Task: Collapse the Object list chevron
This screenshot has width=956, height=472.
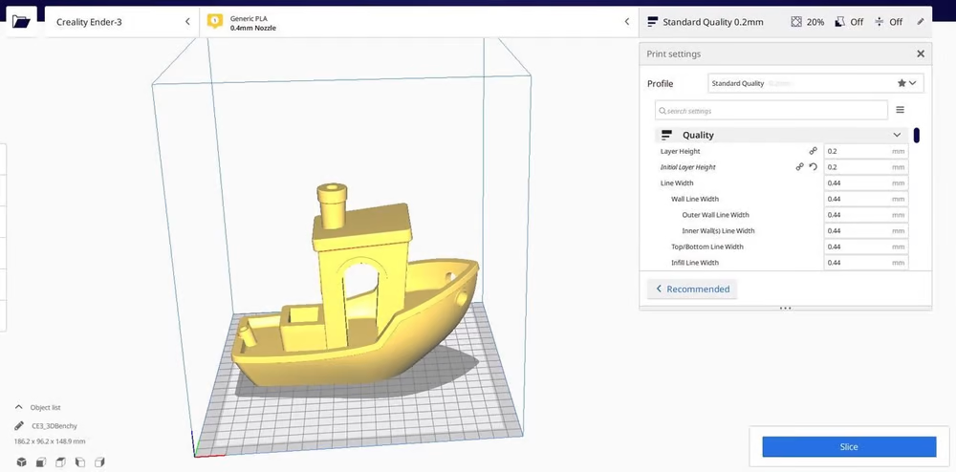Action: [19, 407]
